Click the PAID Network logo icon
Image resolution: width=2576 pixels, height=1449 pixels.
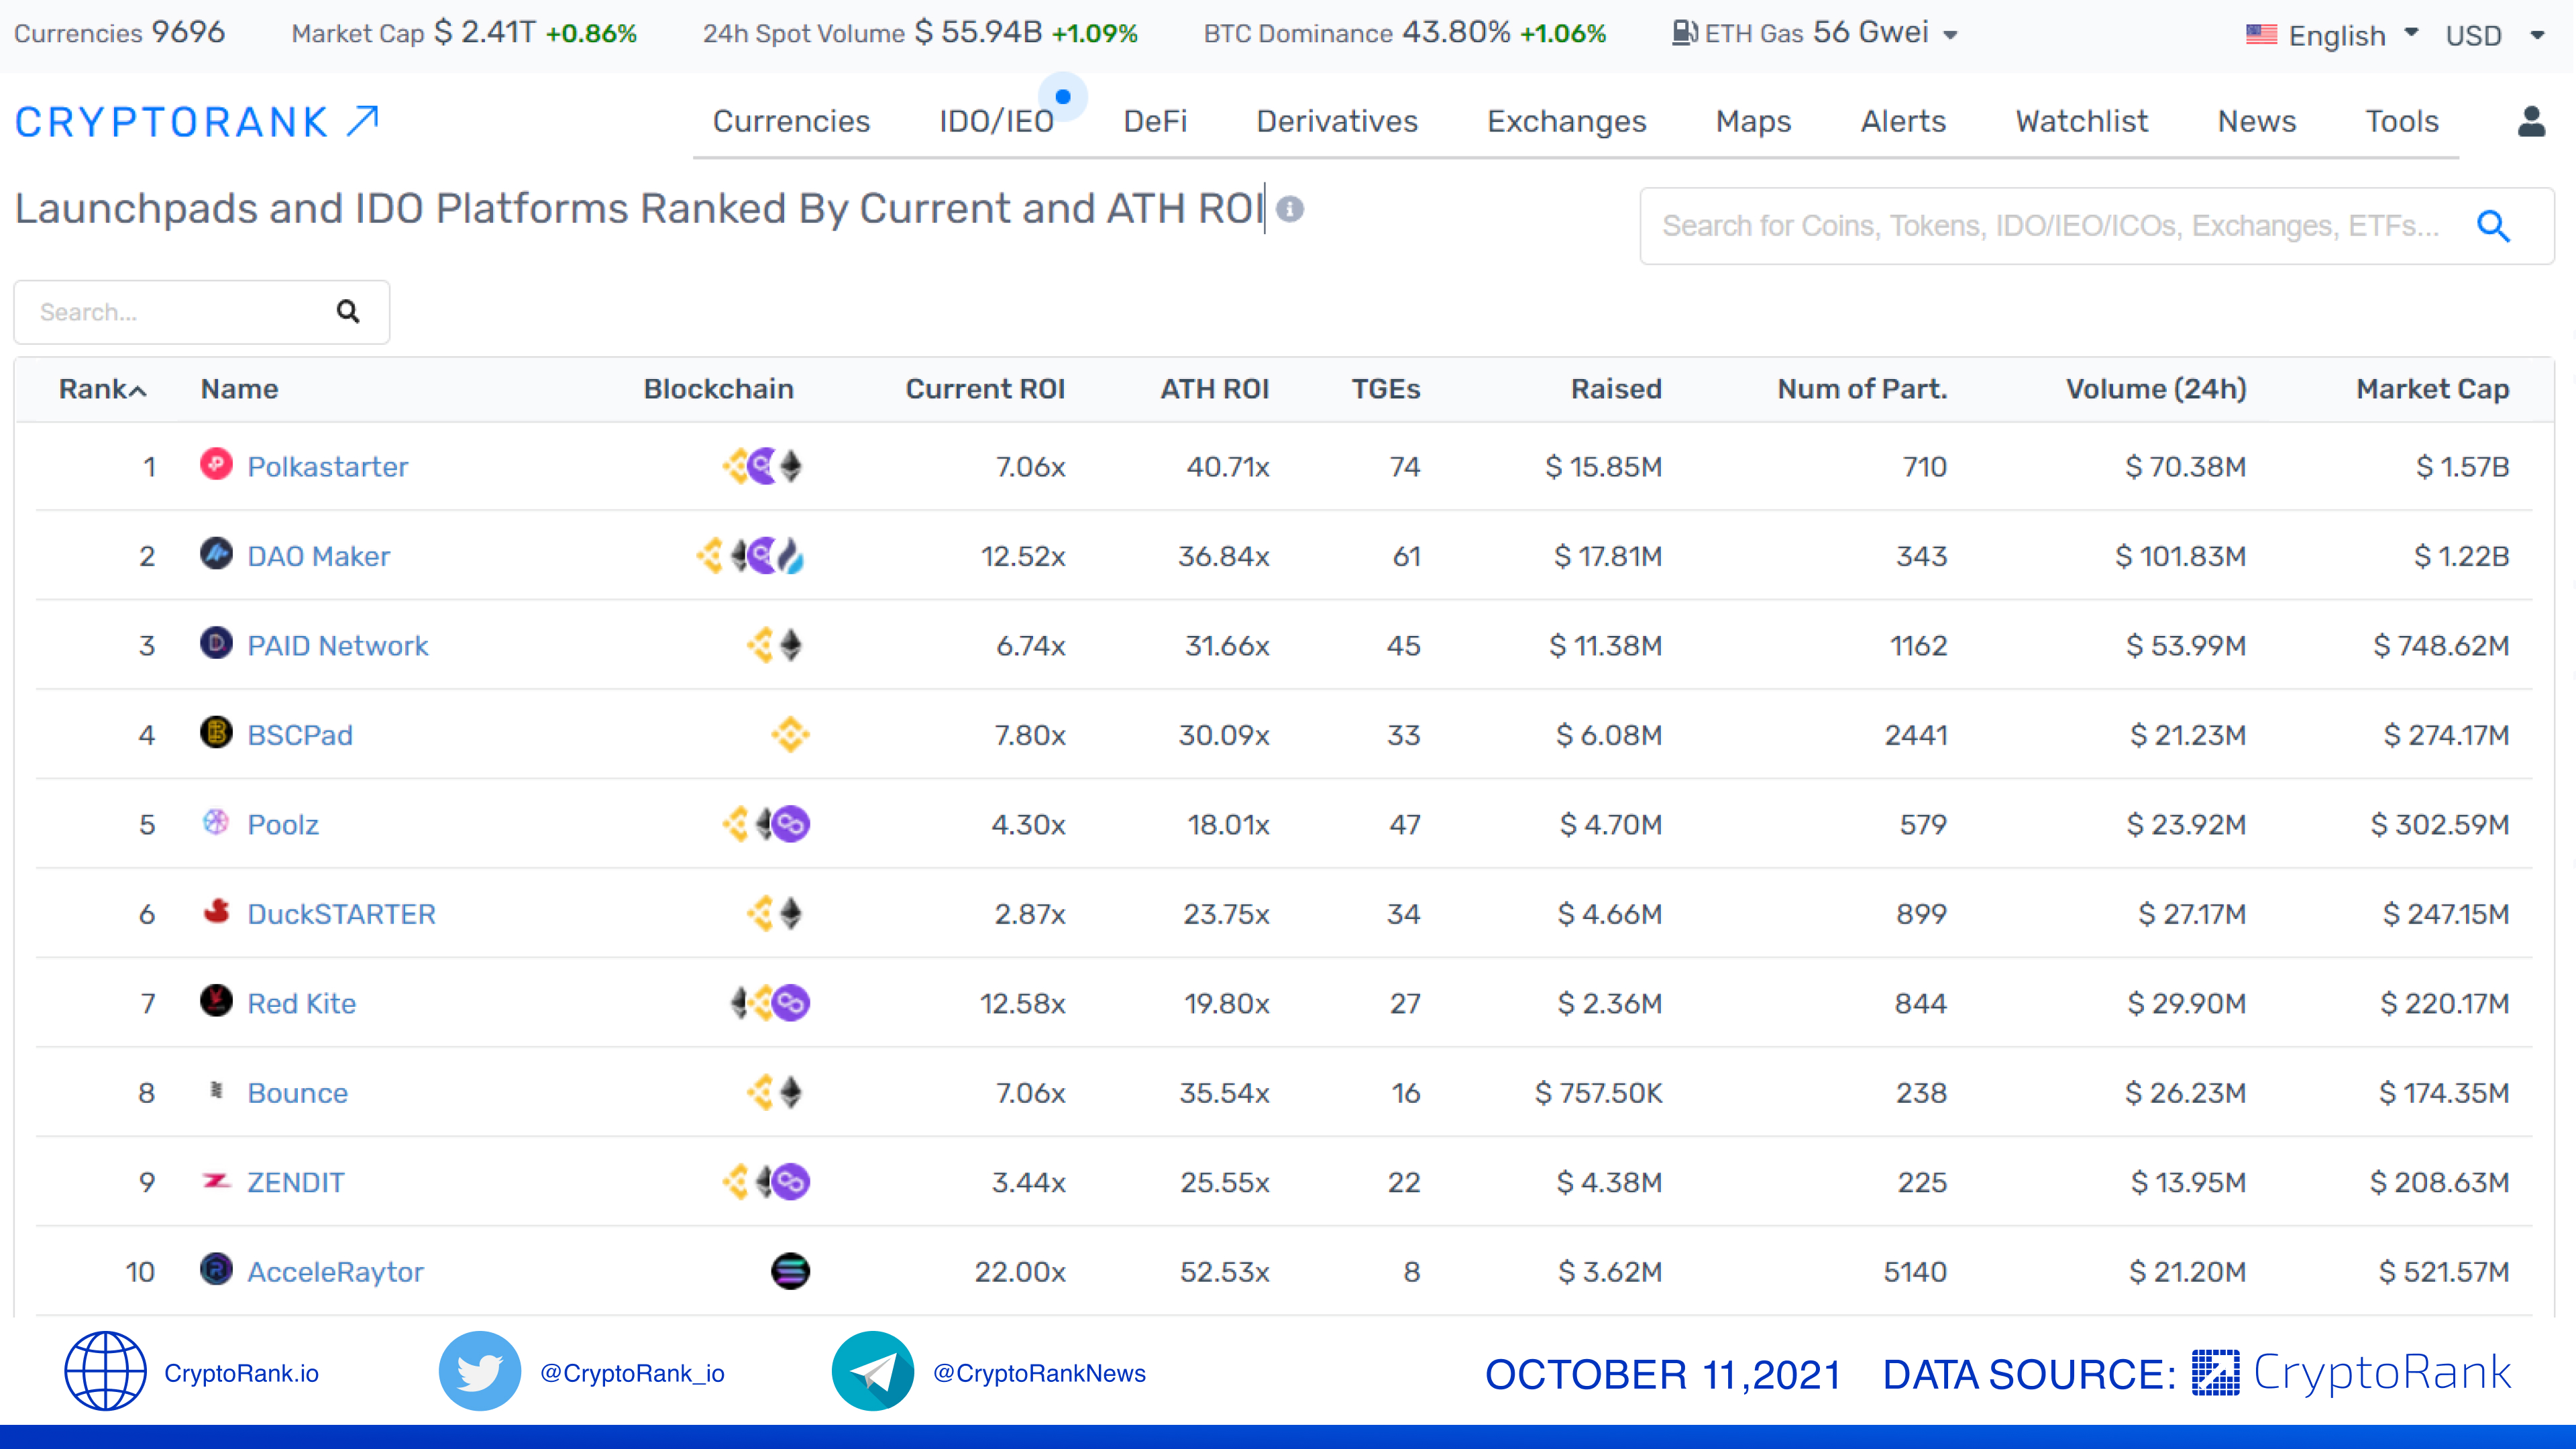216,643
